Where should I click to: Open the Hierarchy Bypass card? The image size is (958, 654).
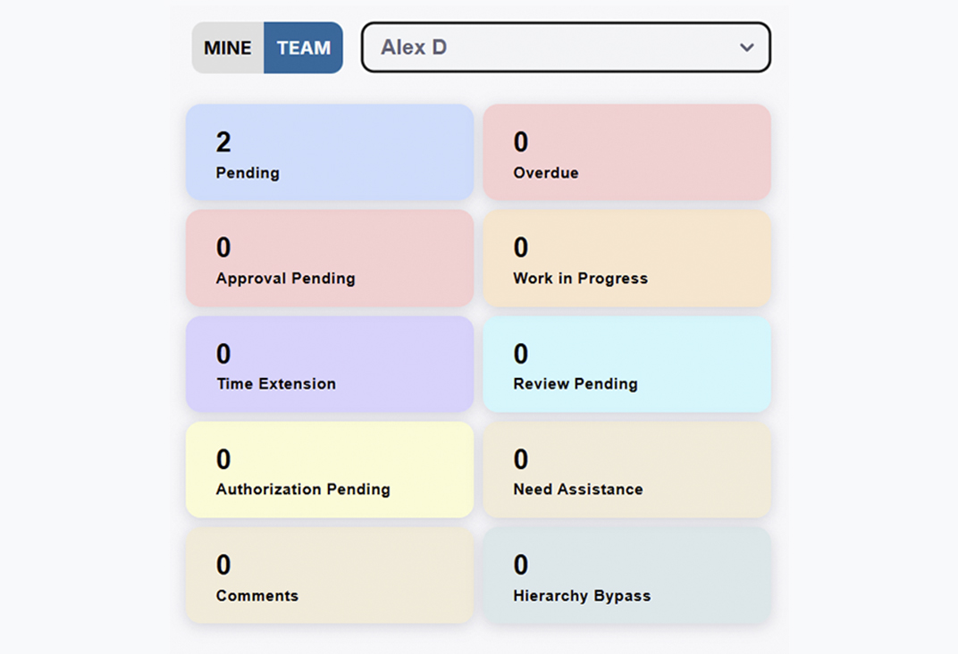pos(626,575)
